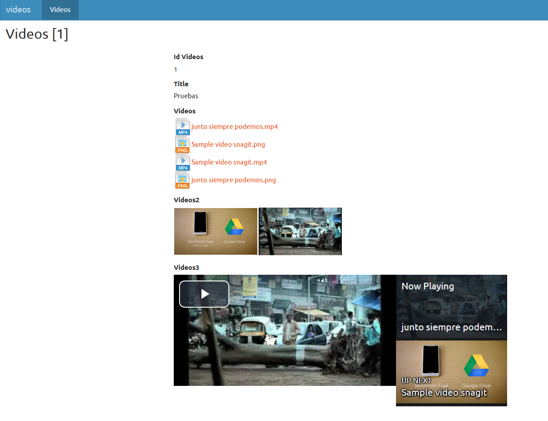The height and width of the screenshot is (421, 548).
Task: Choose the Up Next Sample video snagit item
Action: [451, 373]
